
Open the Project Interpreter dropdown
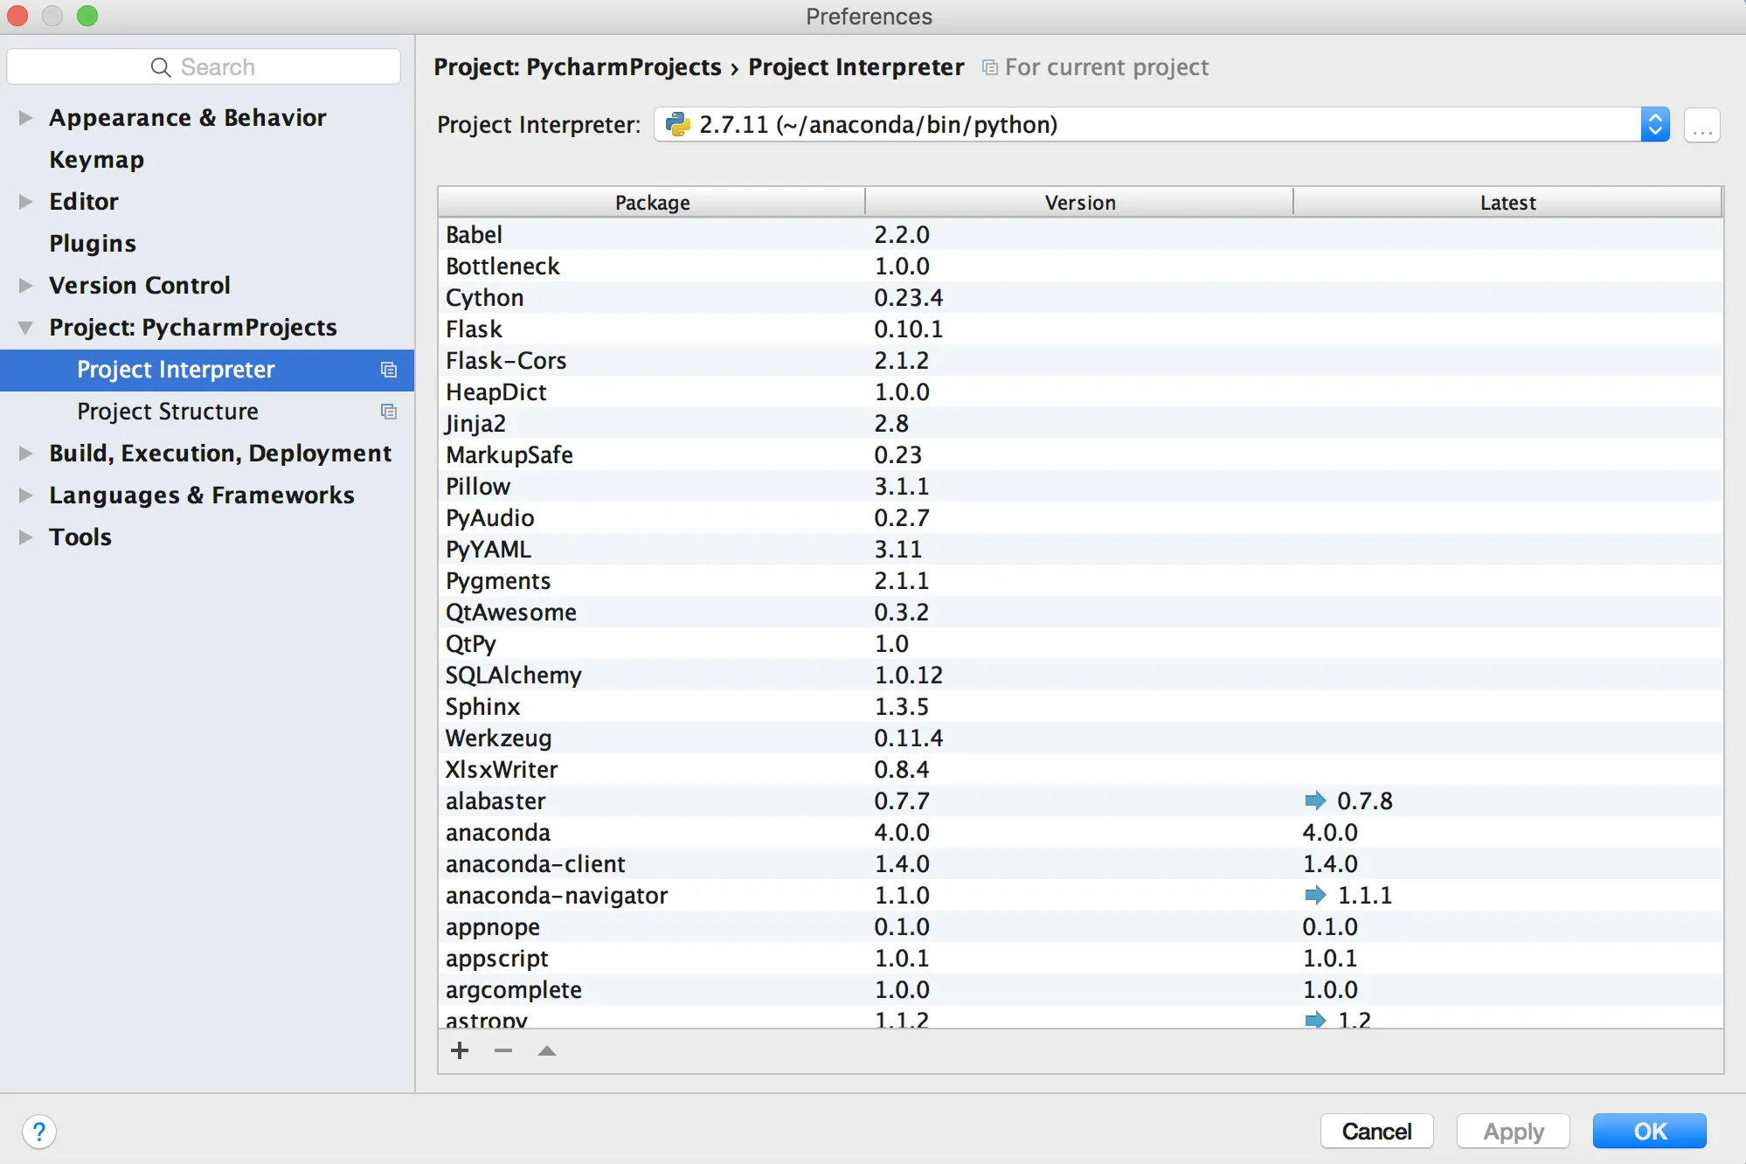pos(1654,125)
